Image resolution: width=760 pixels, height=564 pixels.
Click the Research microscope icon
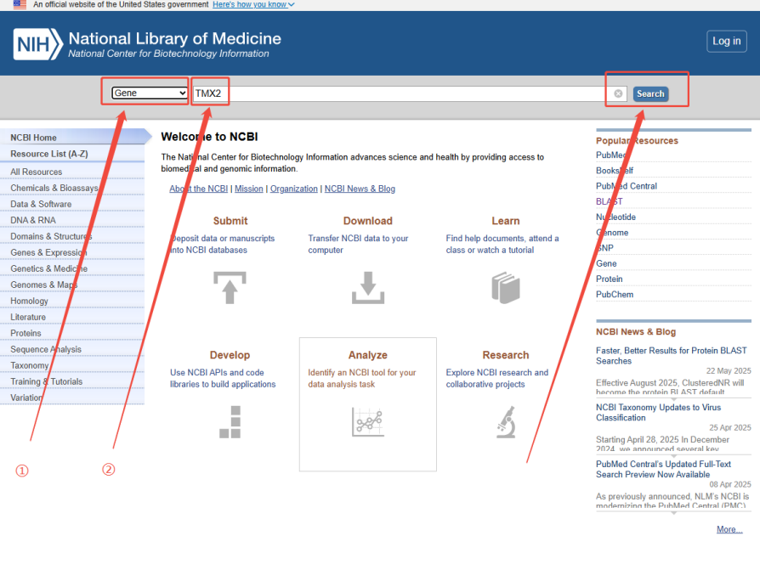(506, 421)
